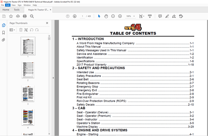
Task: Click 'Engine - Starting' contents entry
Action: click(87, 134)
